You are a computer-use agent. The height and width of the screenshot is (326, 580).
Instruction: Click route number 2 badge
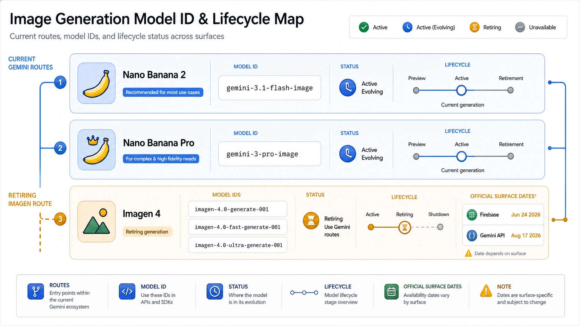[x=60, y=148]
